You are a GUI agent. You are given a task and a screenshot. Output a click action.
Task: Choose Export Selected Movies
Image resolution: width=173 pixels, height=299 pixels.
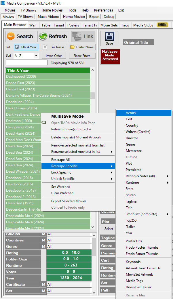click(x=78, y=201)
